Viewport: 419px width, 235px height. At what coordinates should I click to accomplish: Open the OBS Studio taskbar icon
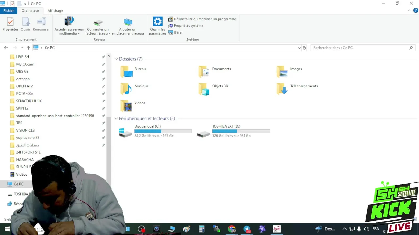141,229
